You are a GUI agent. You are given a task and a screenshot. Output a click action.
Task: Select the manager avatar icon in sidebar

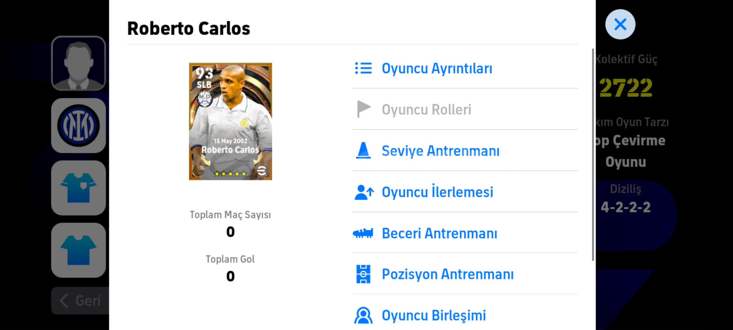(x=78, y=63)
